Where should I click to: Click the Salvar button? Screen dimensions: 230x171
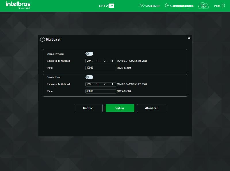[x=120, y=108]
